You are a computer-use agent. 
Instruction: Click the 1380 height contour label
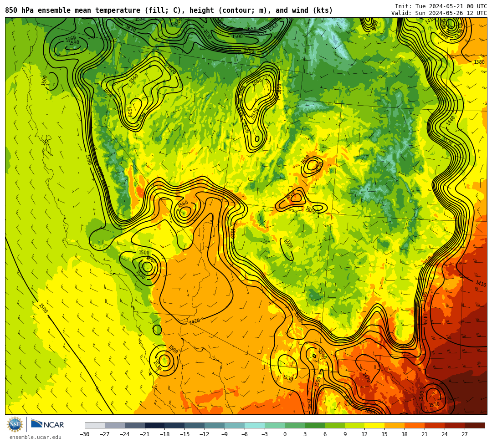pyautogui.click(x=479, y=62)
